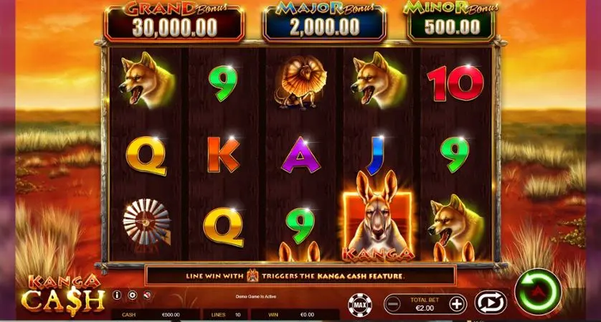Image resolution: width=601 pixels, height=322 pixels.
Task: Click the Kanga Cash feature message bar
Action: [x=300, y=275]
